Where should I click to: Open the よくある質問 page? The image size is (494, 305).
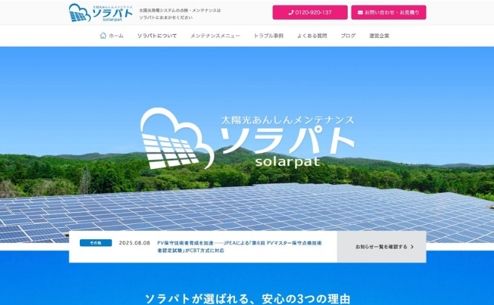tap(312, 36)
